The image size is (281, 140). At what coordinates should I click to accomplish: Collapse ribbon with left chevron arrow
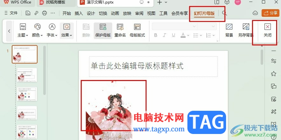click(x=9, y=31)
